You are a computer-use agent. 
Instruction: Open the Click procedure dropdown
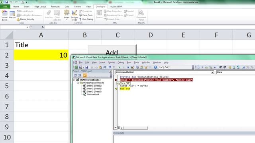pos(235,72)
